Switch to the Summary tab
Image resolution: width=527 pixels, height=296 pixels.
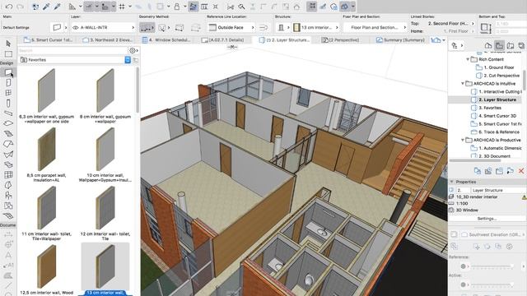pyautogui.click(x=401, y=40)
